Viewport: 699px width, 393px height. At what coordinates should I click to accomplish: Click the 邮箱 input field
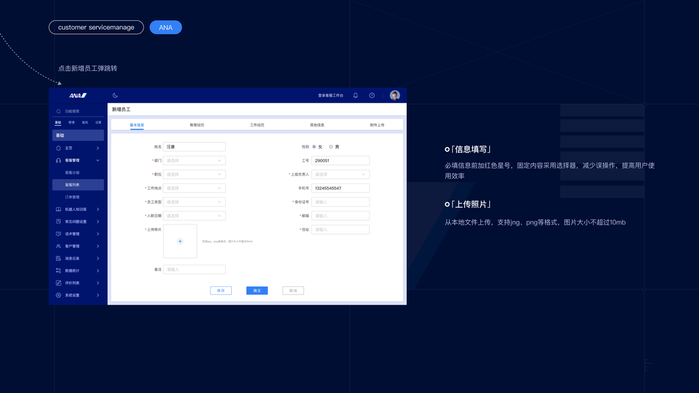click(341, 215)
